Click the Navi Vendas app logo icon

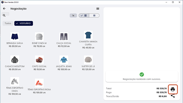2,2
